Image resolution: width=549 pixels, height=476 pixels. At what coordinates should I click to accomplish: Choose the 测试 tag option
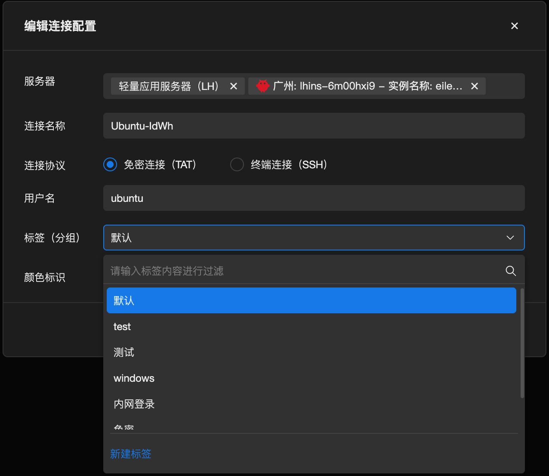click(311, 352)
